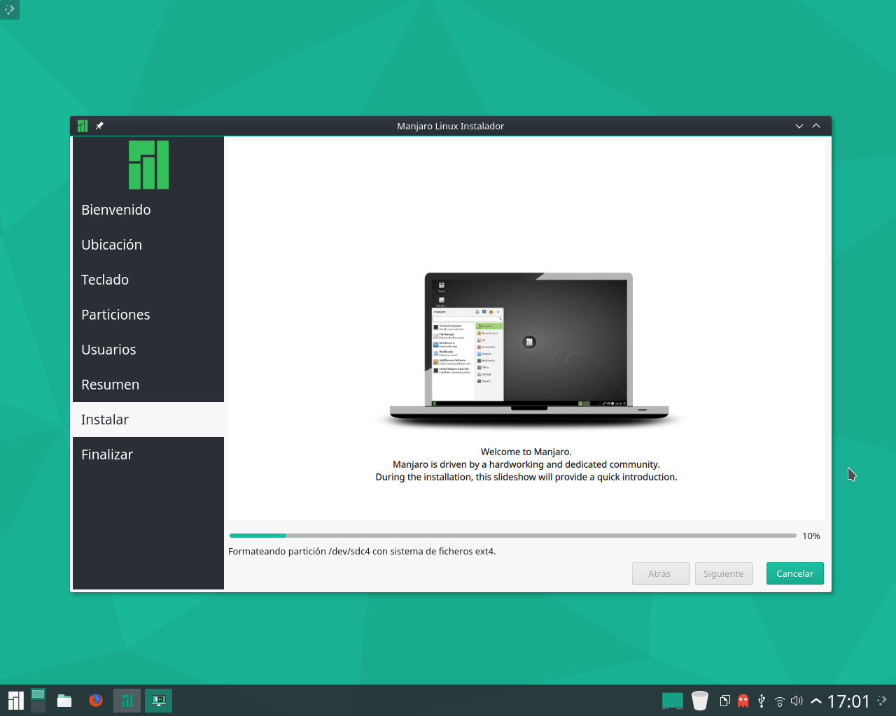Click the red ghost tray icon
The image size is (896, 716).
coord(743,701)
